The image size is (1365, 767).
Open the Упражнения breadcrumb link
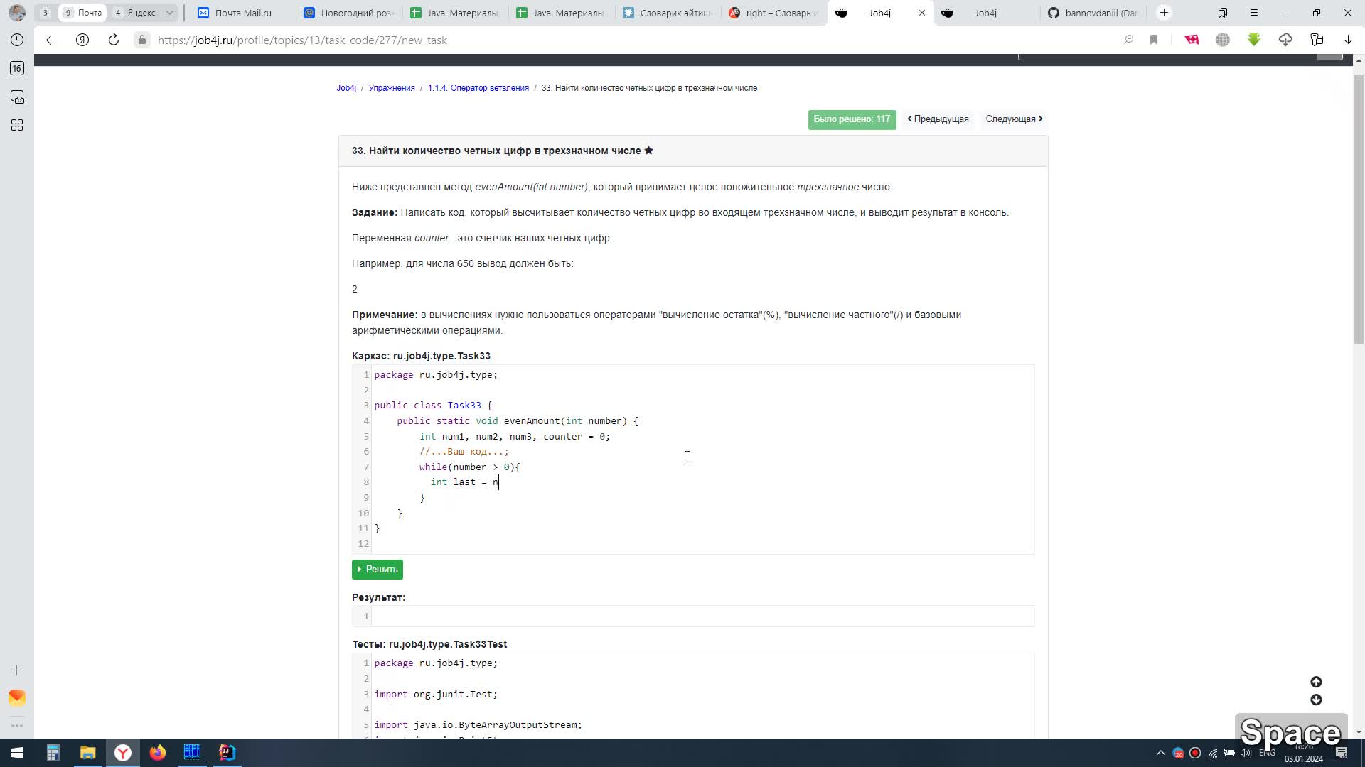point(392,88)
